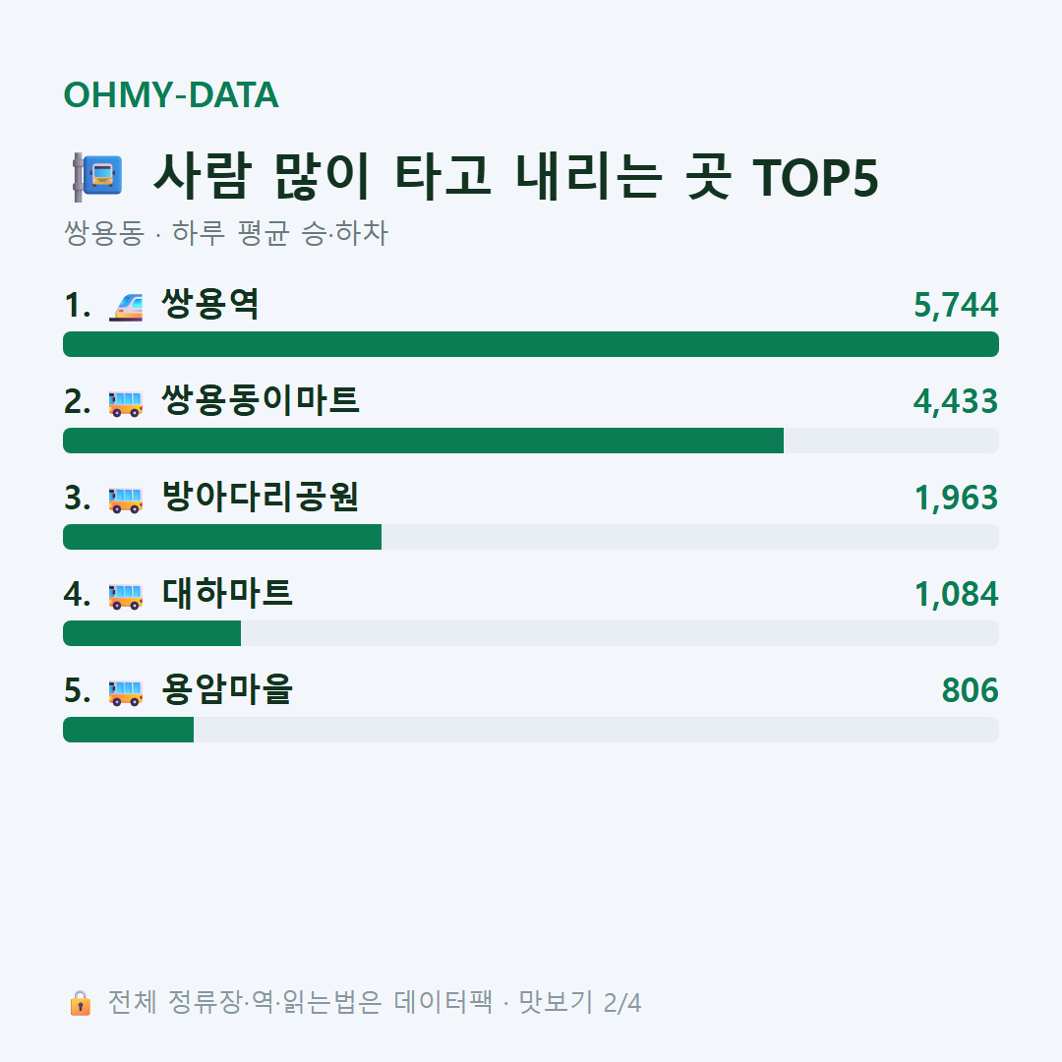Select the 5,744 ridership value
Image resolution: width=1062 pixels, height=1062 pixels.
956,305
